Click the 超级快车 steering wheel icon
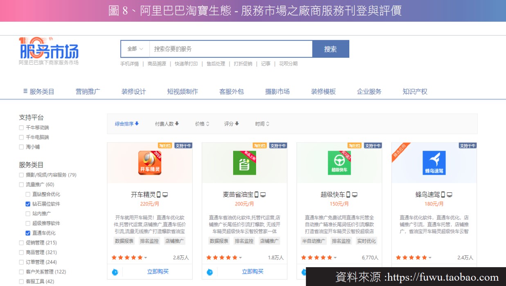506x286 pixels. [x=339, y=162]
